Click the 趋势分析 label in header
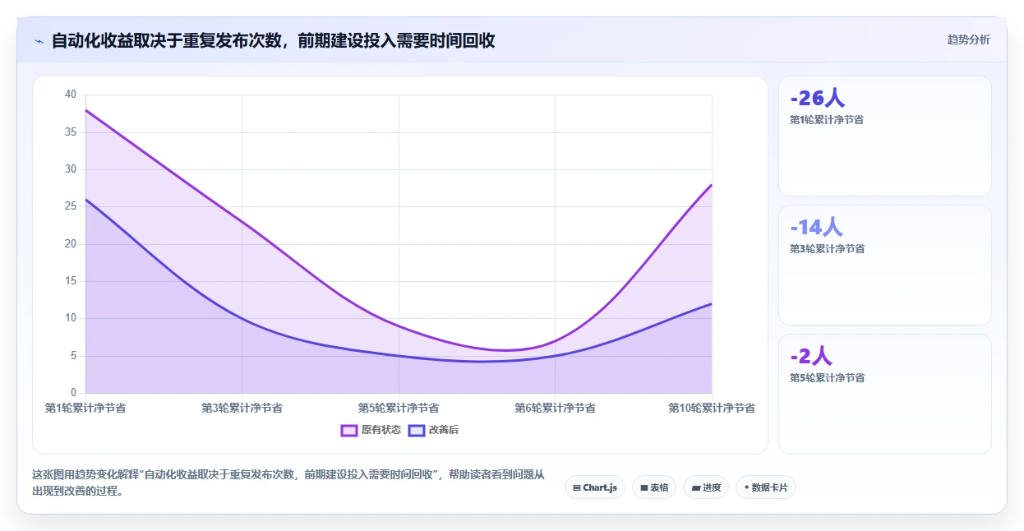This screenshot has width=1024, height=531. coord(968,39)
